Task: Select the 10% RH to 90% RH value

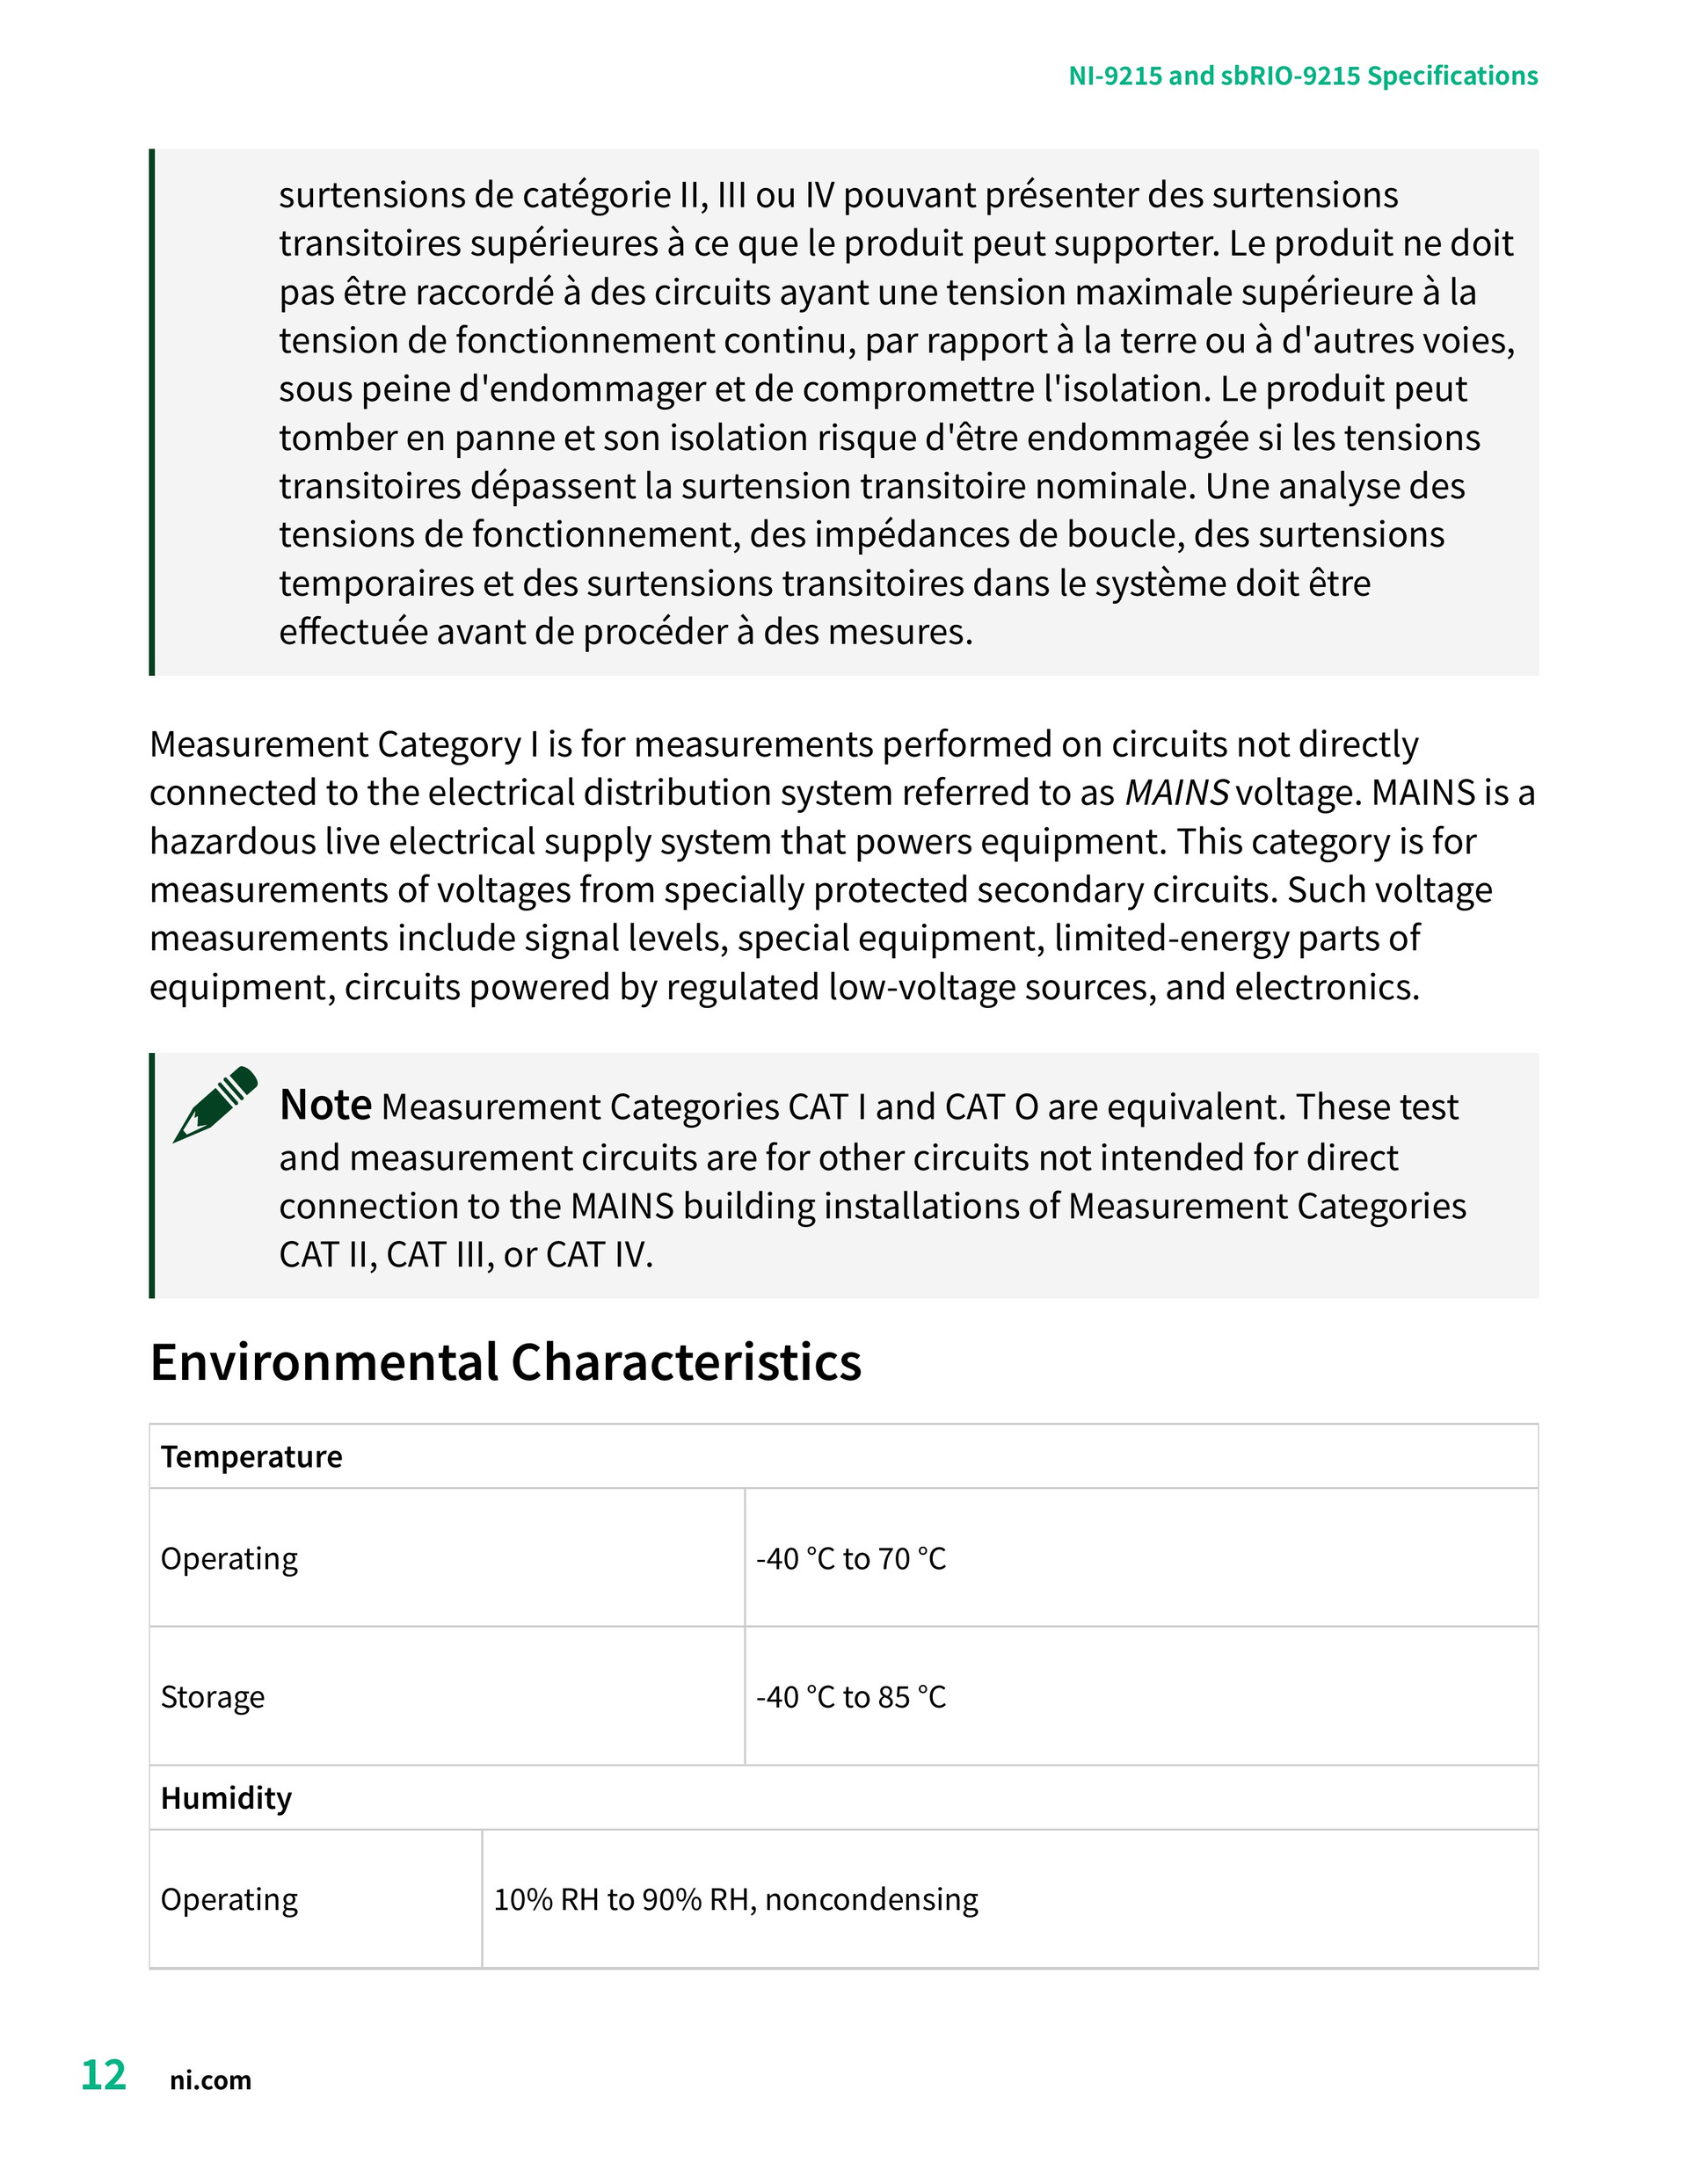Action: (x=736, y=1899)
